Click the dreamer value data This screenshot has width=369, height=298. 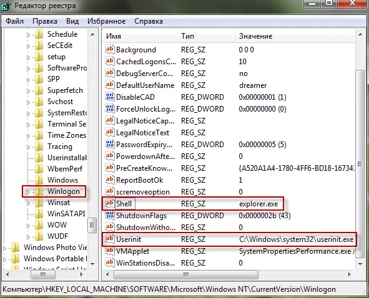pyautogui.click(x=253, y=85)
